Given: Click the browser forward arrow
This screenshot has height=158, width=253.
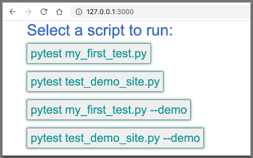Looking at the screenshot, I should pos(28,12).
